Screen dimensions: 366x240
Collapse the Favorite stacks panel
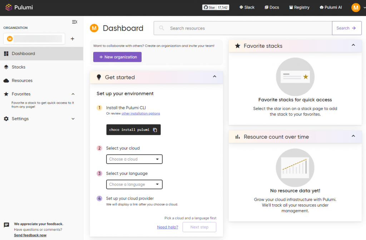click(x=353, y=45)
